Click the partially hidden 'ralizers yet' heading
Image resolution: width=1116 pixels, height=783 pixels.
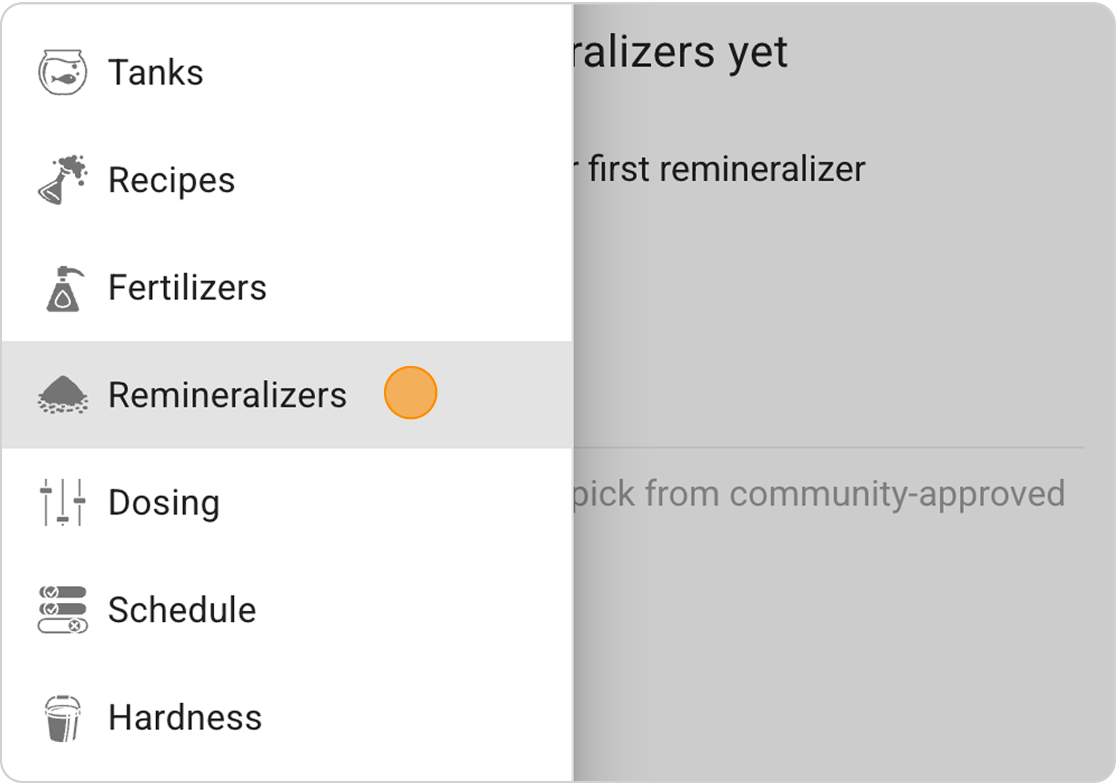(680, 52)
